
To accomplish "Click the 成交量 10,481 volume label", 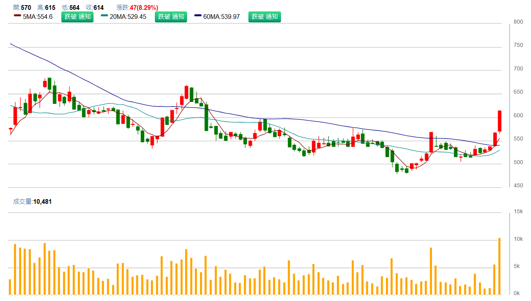I will [x=32, y=201].
